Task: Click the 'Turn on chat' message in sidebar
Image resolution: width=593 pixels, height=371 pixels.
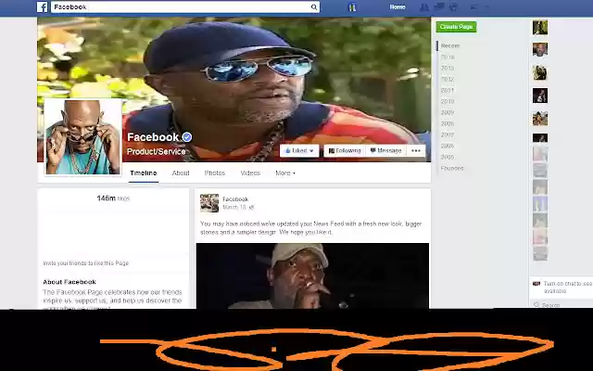Action: pos(568,288)
